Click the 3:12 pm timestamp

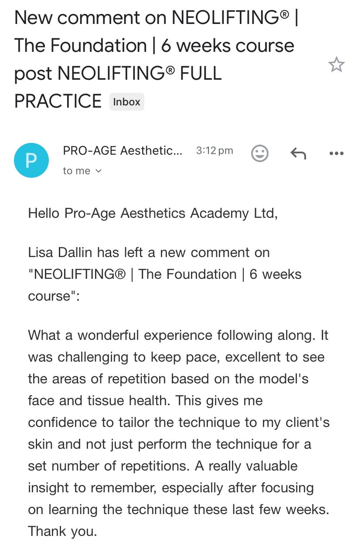tap(215, 151)
